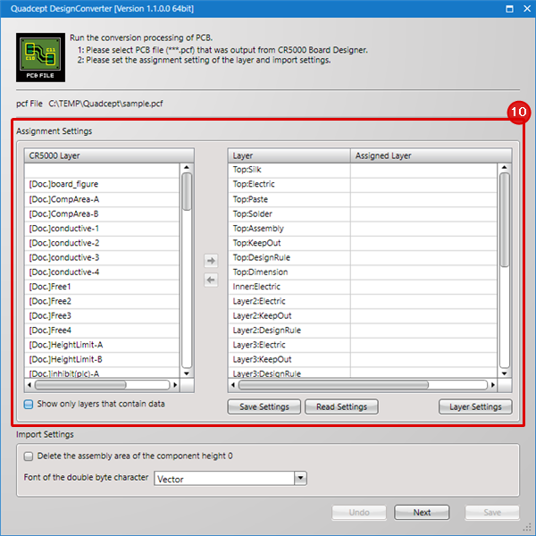
Task: Open Layer Settings
Action: coord(475,406)
